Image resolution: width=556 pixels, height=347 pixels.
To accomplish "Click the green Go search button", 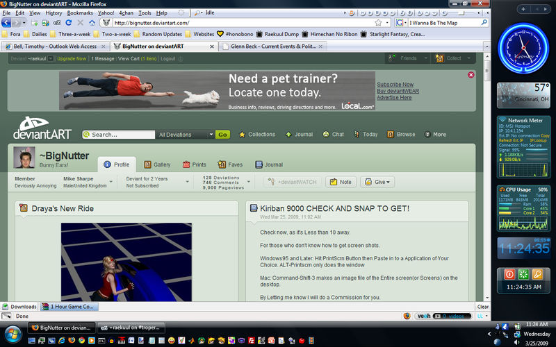I will [222, 135].
